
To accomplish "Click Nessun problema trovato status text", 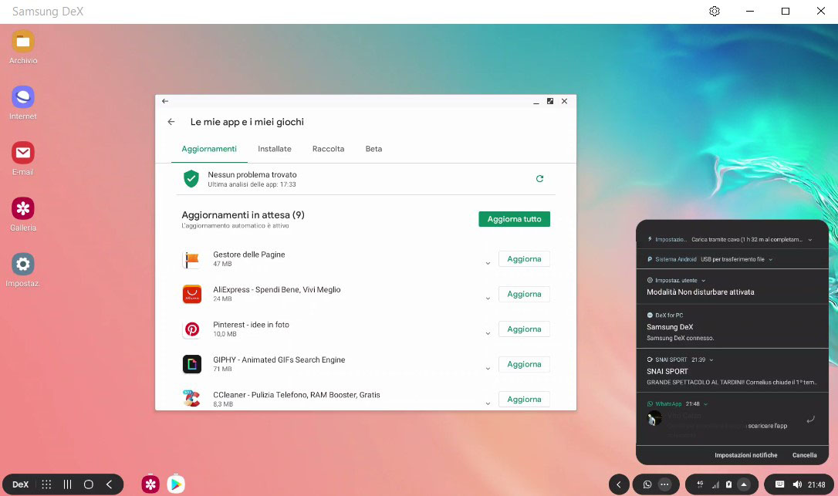I will (252, 175).
